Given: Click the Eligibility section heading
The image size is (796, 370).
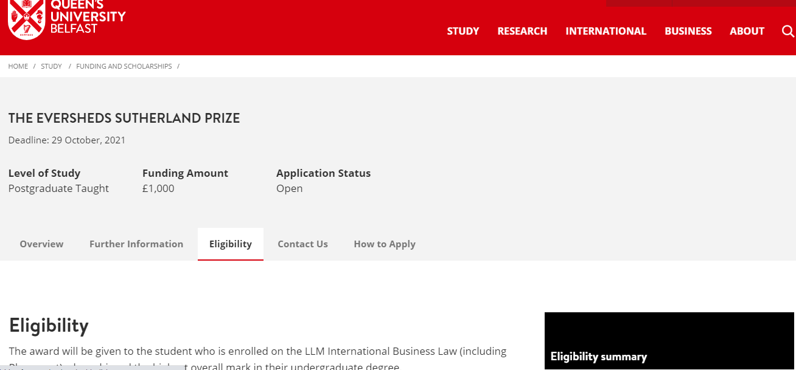Looking at the screenshot, I should pyautogui.click(x=49, y=326).
